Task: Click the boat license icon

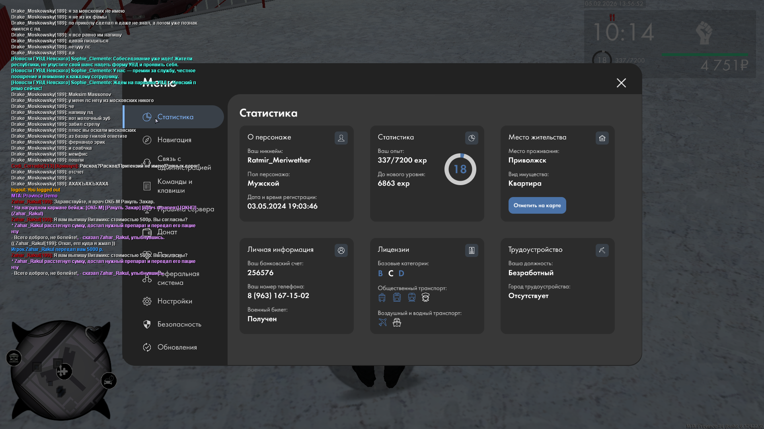Action: pos(397,323)
